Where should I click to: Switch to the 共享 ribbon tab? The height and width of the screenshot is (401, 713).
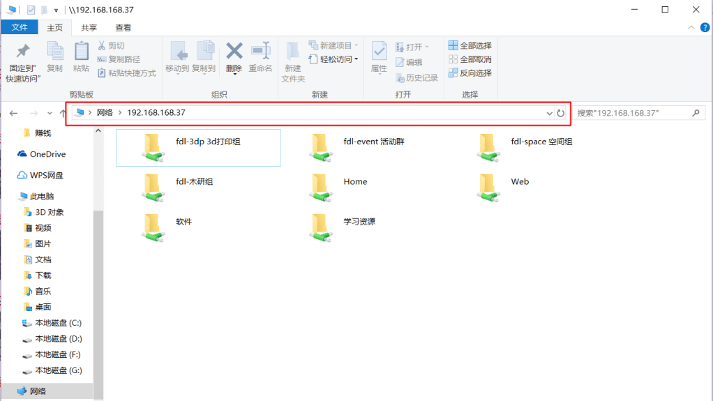point(89,28)
